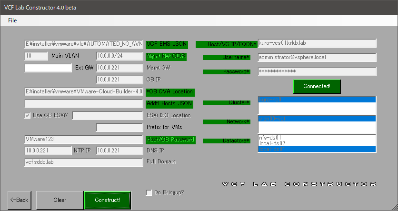Select the highlighted Cluster list entry

pyautogui.click(x=317, y=100)
